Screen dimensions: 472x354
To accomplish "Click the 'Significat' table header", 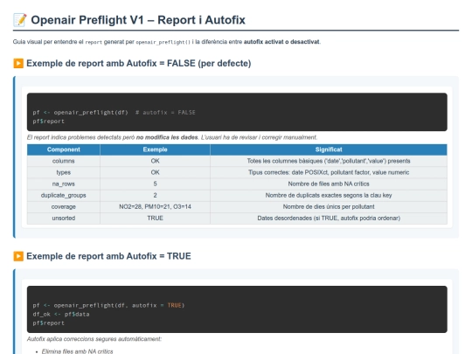I will [x=329, y=149].
